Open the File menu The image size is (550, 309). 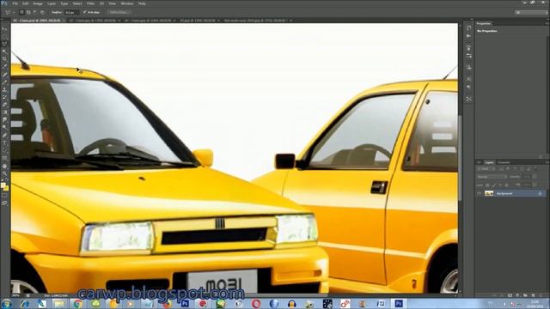[15, 3]
